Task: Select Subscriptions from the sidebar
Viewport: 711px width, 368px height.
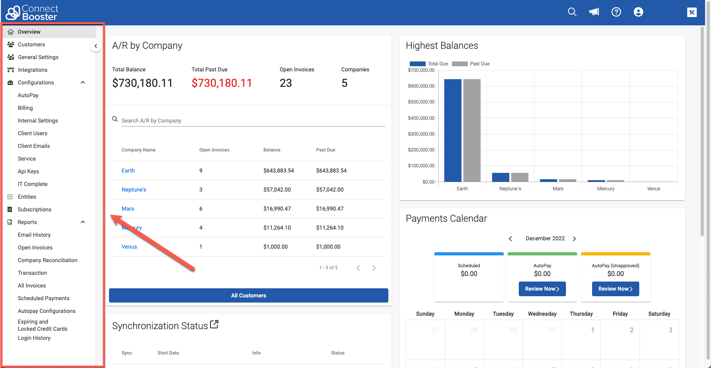Action: pyautogui.click(x=34, y=209)
